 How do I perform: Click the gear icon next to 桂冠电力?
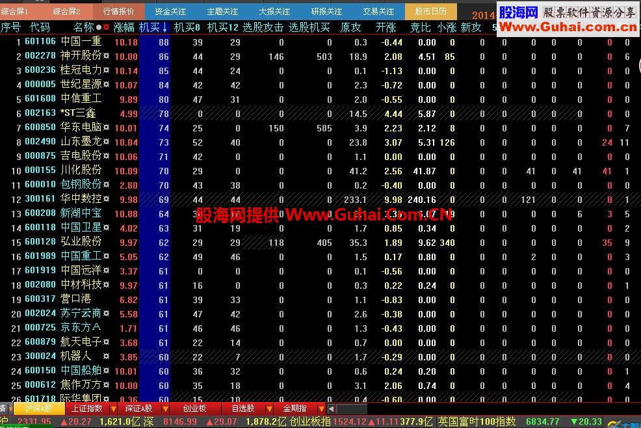[107, 70]
